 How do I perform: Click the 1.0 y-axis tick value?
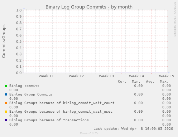point(19,10)
